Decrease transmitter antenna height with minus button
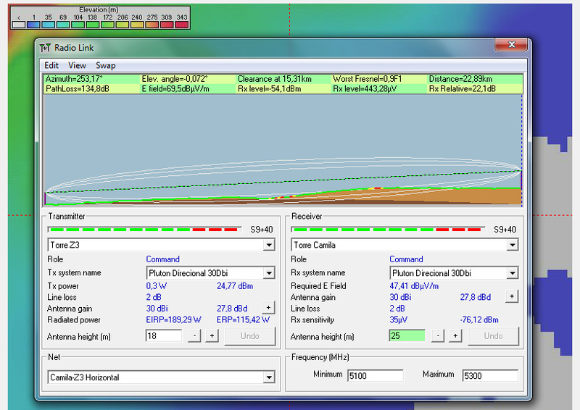 194,336
